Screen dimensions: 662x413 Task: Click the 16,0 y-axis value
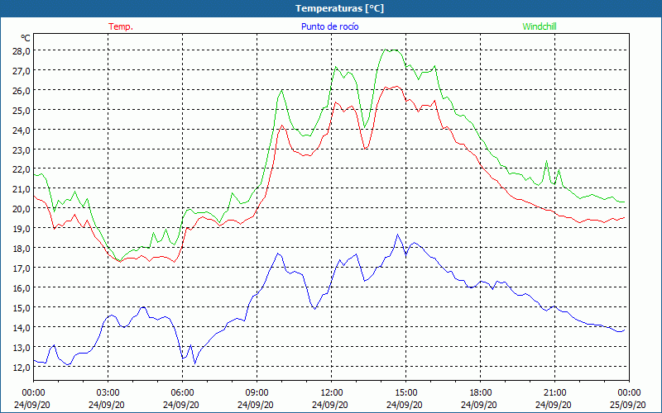point(22,288)
